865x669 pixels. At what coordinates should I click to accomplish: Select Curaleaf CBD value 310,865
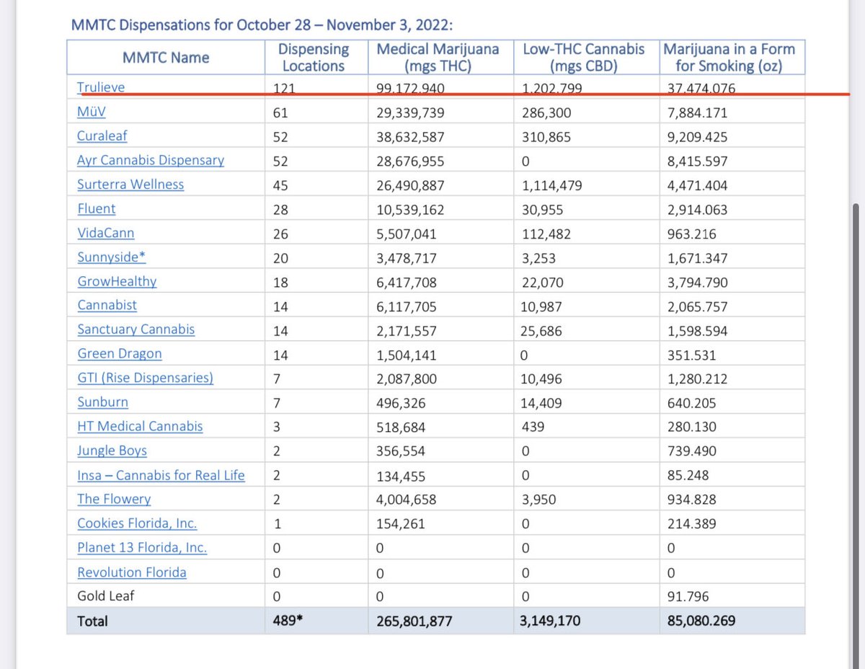(548, 137)
